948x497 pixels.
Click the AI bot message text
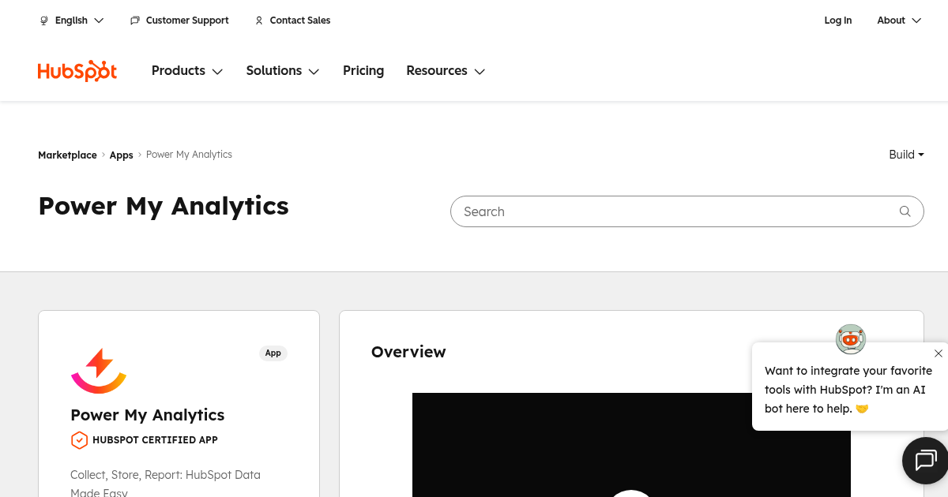point(848,390)
